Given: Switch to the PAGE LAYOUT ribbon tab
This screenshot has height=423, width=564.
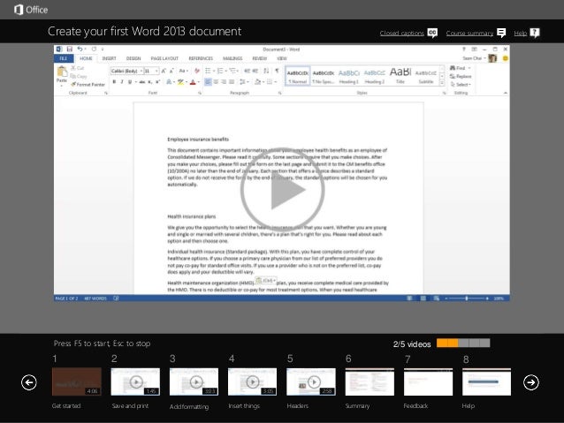Looking at the screenshot, I should (x=164, y=58).
